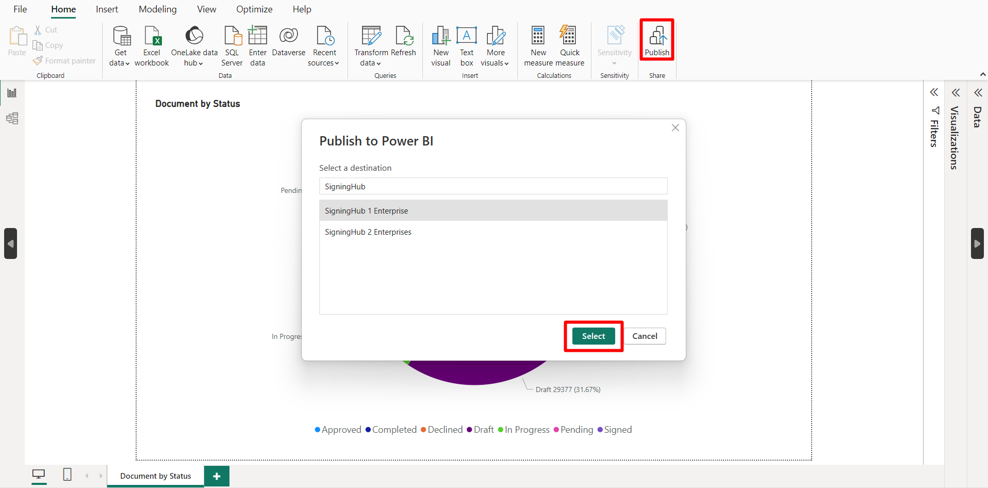Open the View ribbon tab
Image resolution: width=988 pixels, height=488 pixels.
point(206,9)
